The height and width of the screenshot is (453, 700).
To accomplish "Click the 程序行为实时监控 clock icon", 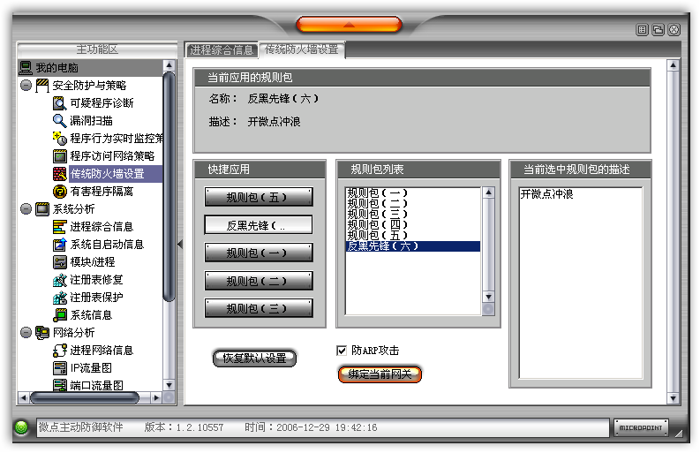I will 59,138.
